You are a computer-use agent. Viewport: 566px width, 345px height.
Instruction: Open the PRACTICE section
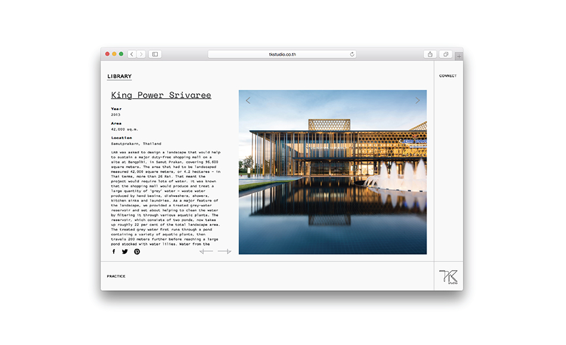[x=116, y=276]
